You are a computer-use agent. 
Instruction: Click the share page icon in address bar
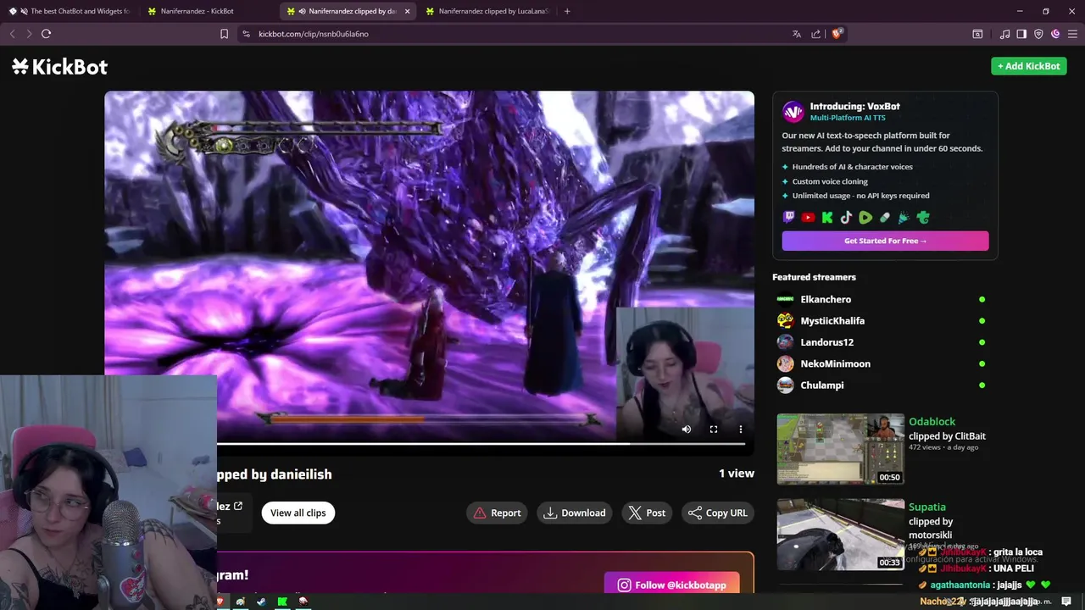[x=815, y=34]
